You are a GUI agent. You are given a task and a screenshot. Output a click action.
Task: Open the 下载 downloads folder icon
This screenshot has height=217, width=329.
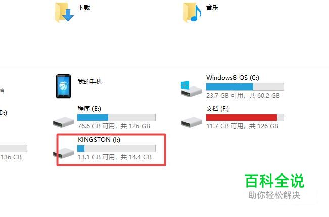[64, 12]
